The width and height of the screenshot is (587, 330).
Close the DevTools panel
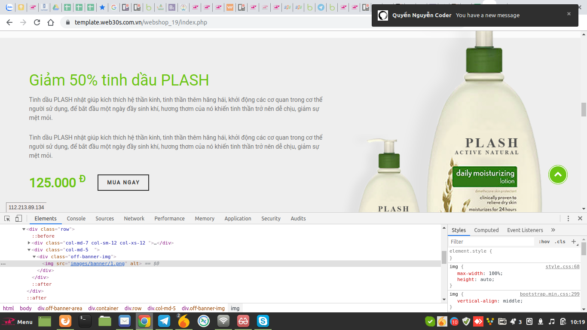(580, 218)
